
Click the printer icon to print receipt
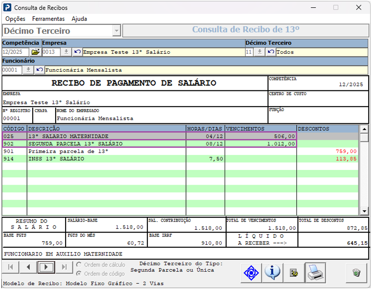[x=315, y=272]
